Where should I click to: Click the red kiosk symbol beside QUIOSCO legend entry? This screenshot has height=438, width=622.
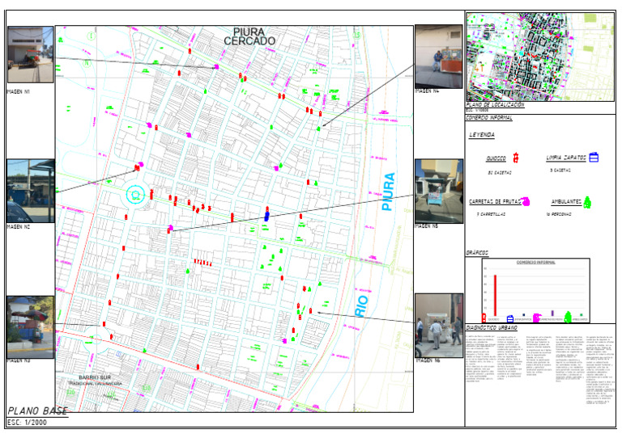(x=515, y=158)
